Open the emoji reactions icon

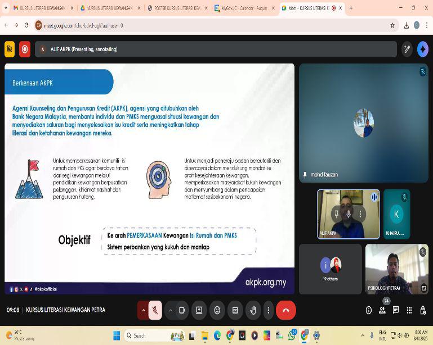click(217, 310)
